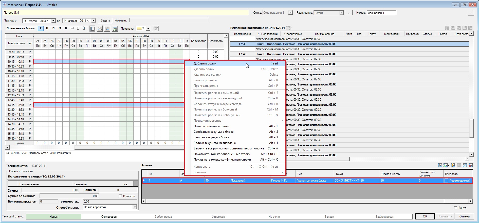Open the Расписание Default dropdown
Image resolution: width=479 pixels, height=223 pixels.
pos(341,13)
